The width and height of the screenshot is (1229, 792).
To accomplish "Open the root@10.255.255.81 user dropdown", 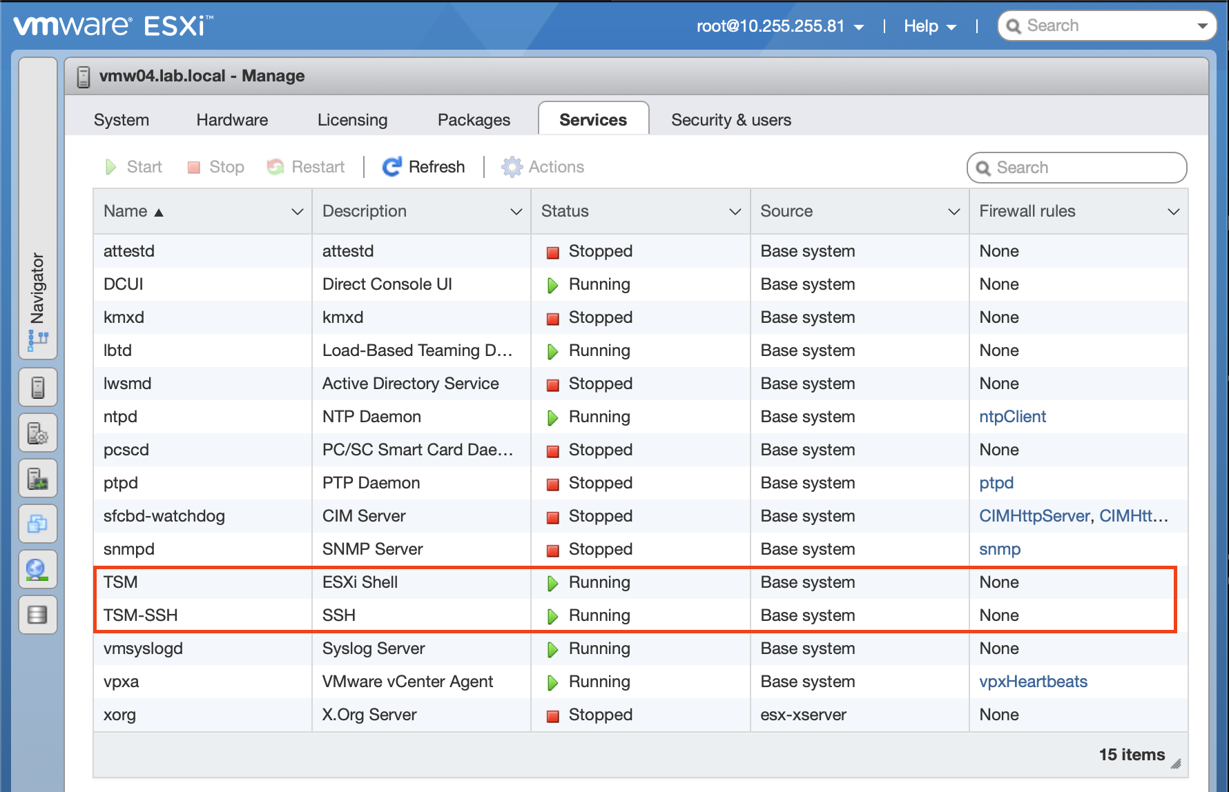I will 780,26.
